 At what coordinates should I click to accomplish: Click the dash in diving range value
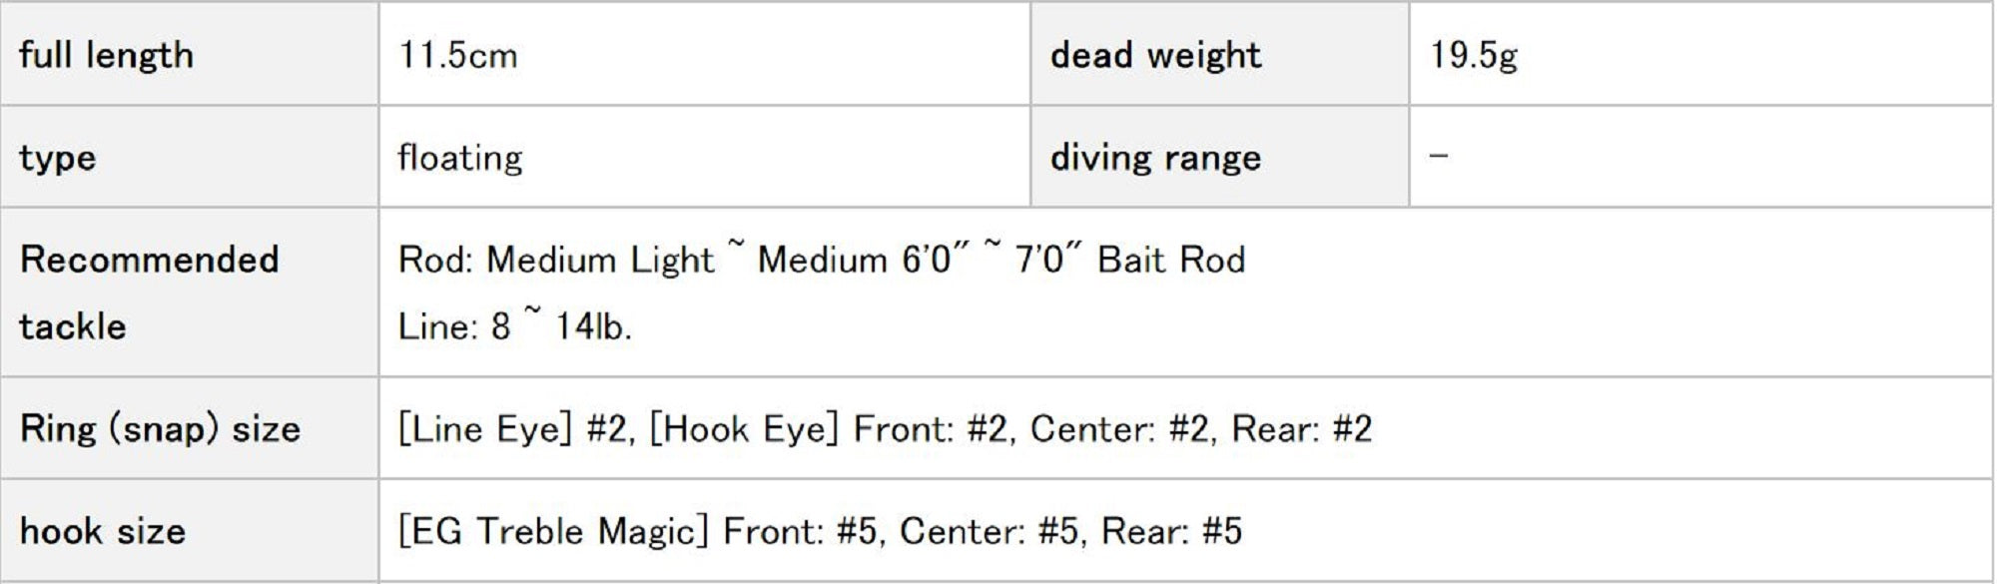click(x=1438, y=156)
